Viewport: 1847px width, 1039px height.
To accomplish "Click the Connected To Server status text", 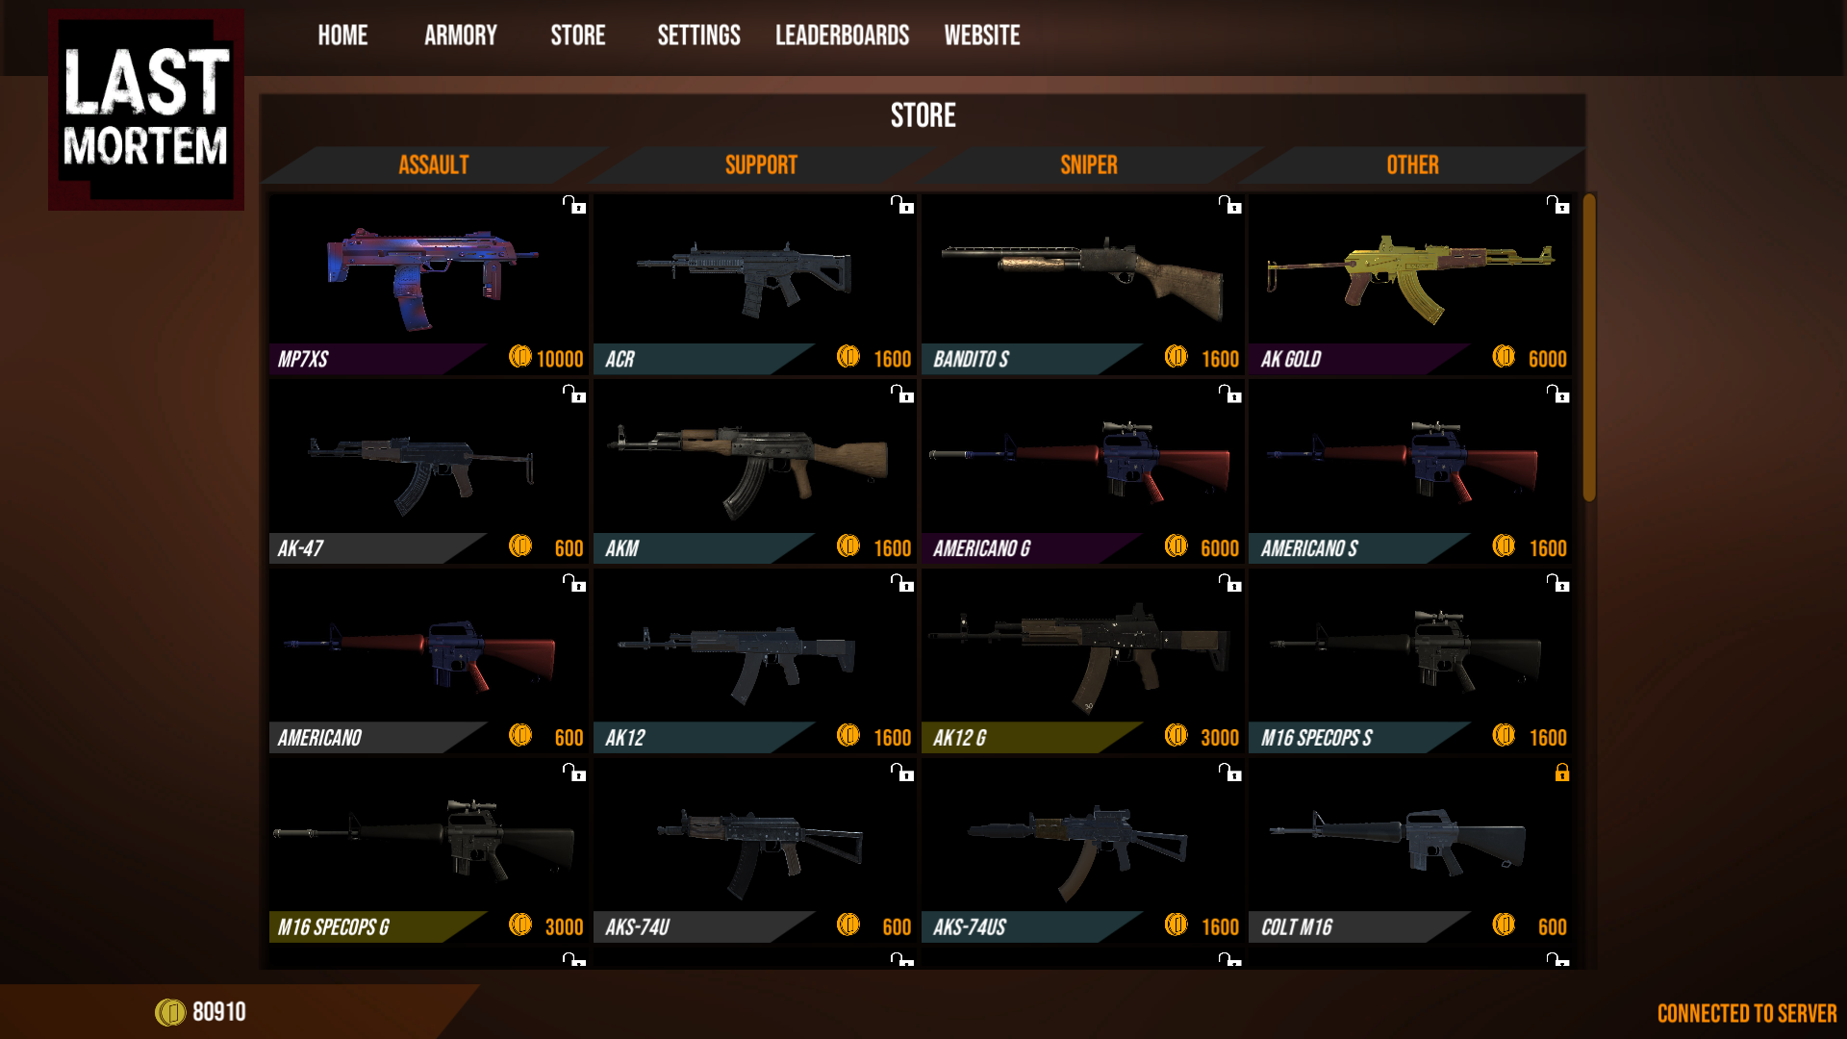I will coord(1747,1014).
